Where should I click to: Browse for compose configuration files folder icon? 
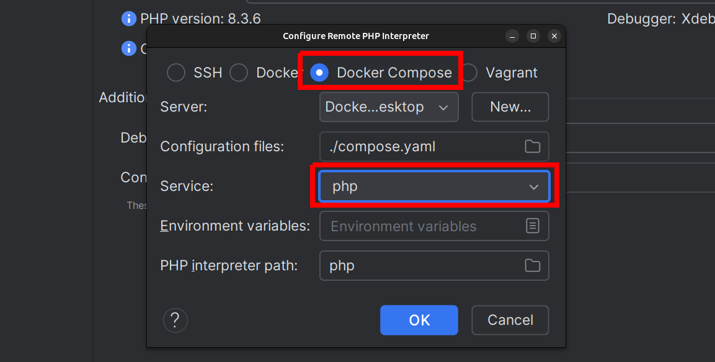tap(532, 147)
